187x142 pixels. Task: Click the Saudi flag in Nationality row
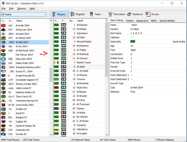pyautogui.click(x=133, y=41)
